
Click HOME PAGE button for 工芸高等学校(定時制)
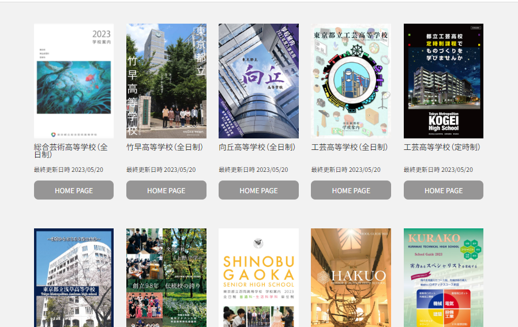pos(444,190)
